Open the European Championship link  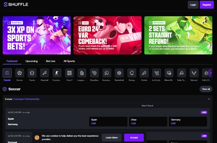27,99
